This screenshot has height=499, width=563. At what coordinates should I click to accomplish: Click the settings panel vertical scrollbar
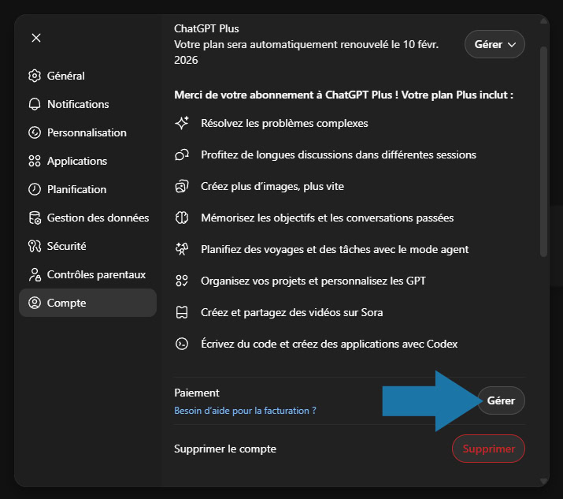click(x=544, y=151)
